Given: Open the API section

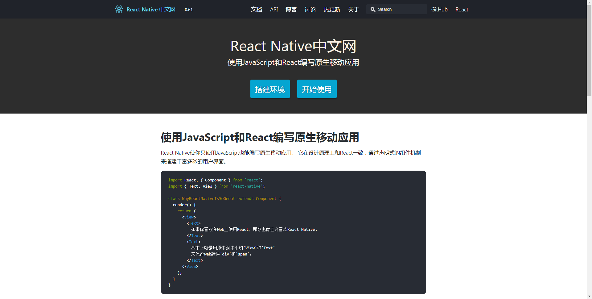Looking at the screenshot, I should click(274, 10).
